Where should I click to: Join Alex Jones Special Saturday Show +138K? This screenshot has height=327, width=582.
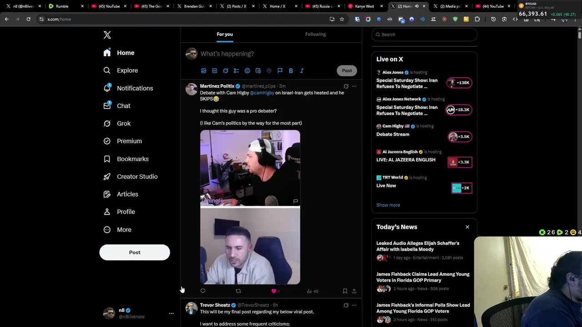459,83
